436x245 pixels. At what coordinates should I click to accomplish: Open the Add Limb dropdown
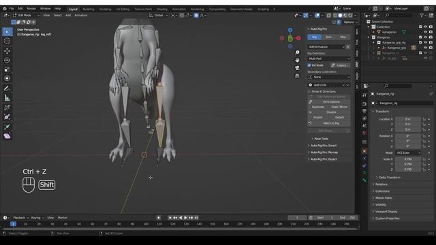click(x=328, y=84)
